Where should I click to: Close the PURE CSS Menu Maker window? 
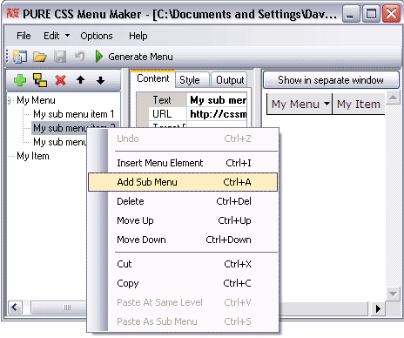[391, 14]
